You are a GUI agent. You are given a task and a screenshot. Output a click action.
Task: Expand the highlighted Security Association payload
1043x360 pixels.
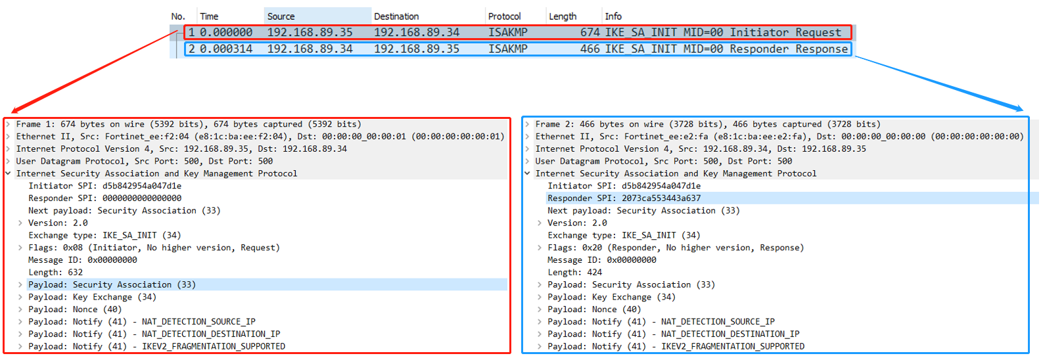click(20, 285)
